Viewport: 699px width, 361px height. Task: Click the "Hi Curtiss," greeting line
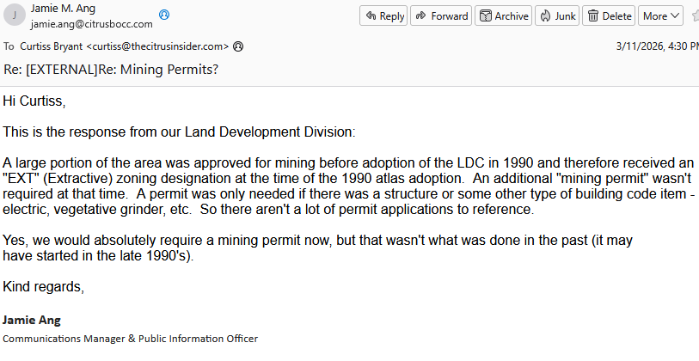point(34,101)
